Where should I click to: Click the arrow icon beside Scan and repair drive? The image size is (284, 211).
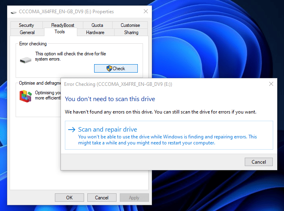tap(72, 130)
